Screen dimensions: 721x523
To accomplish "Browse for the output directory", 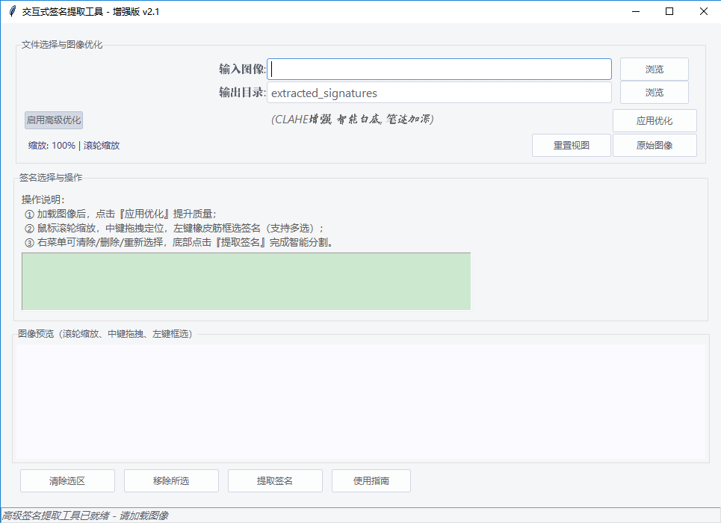I will pos(654,93).
